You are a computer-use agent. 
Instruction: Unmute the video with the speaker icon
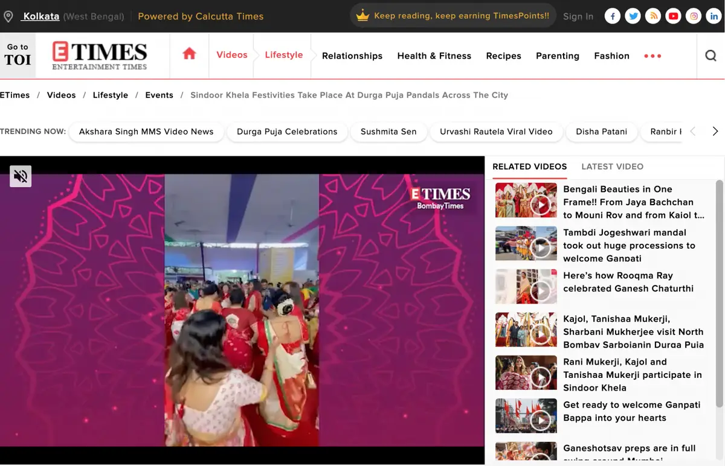click(x=21, y=176)
